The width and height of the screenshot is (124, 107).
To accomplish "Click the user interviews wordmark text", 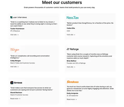I will coord(20,17).
